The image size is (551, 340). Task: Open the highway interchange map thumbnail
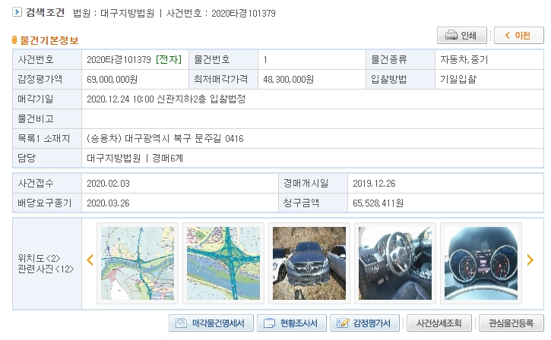pos(223,263)
